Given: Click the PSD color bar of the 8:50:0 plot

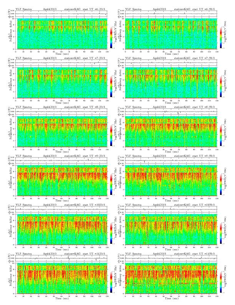Looking at the screenshot, I should [221, 135].
